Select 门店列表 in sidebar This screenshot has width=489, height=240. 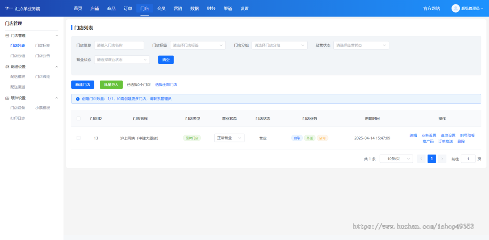[x=18, y=46]
